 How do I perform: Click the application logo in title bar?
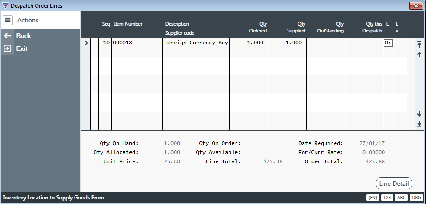pyautogui.click(x=5, y=5)
